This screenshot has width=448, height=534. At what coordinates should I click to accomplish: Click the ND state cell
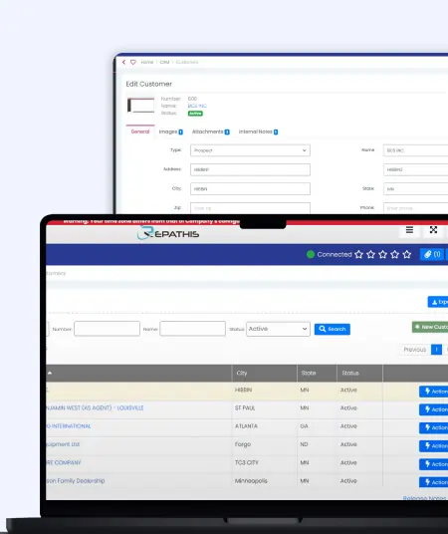[x=304, y=444]
